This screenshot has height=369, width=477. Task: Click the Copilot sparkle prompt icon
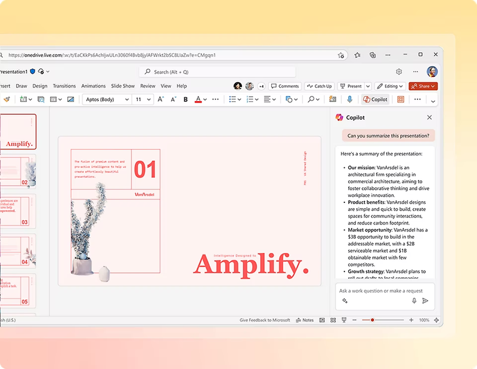click(345, 301)
